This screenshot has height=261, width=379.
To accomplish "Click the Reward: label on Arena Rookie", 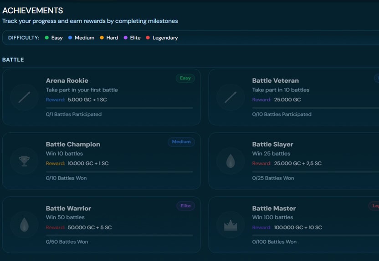I will (56, 100).
